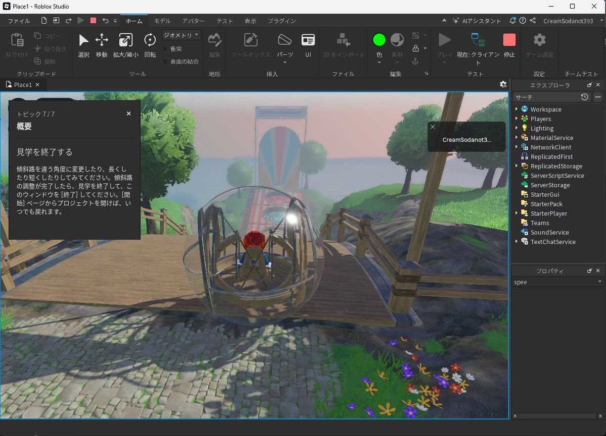
Task: Click the redo arrow in quick access bar
Action: (68, 21)
